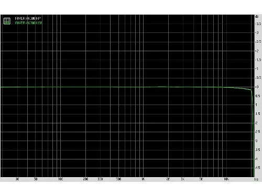Click the +1 label on the dB axis
This screenshot has height=196, width=262.
(257, 69)
